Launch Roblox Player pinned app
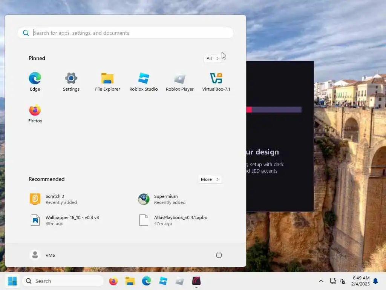Image resolution: width=386 pixels, height=290 pixels. [x=180, y=82]
